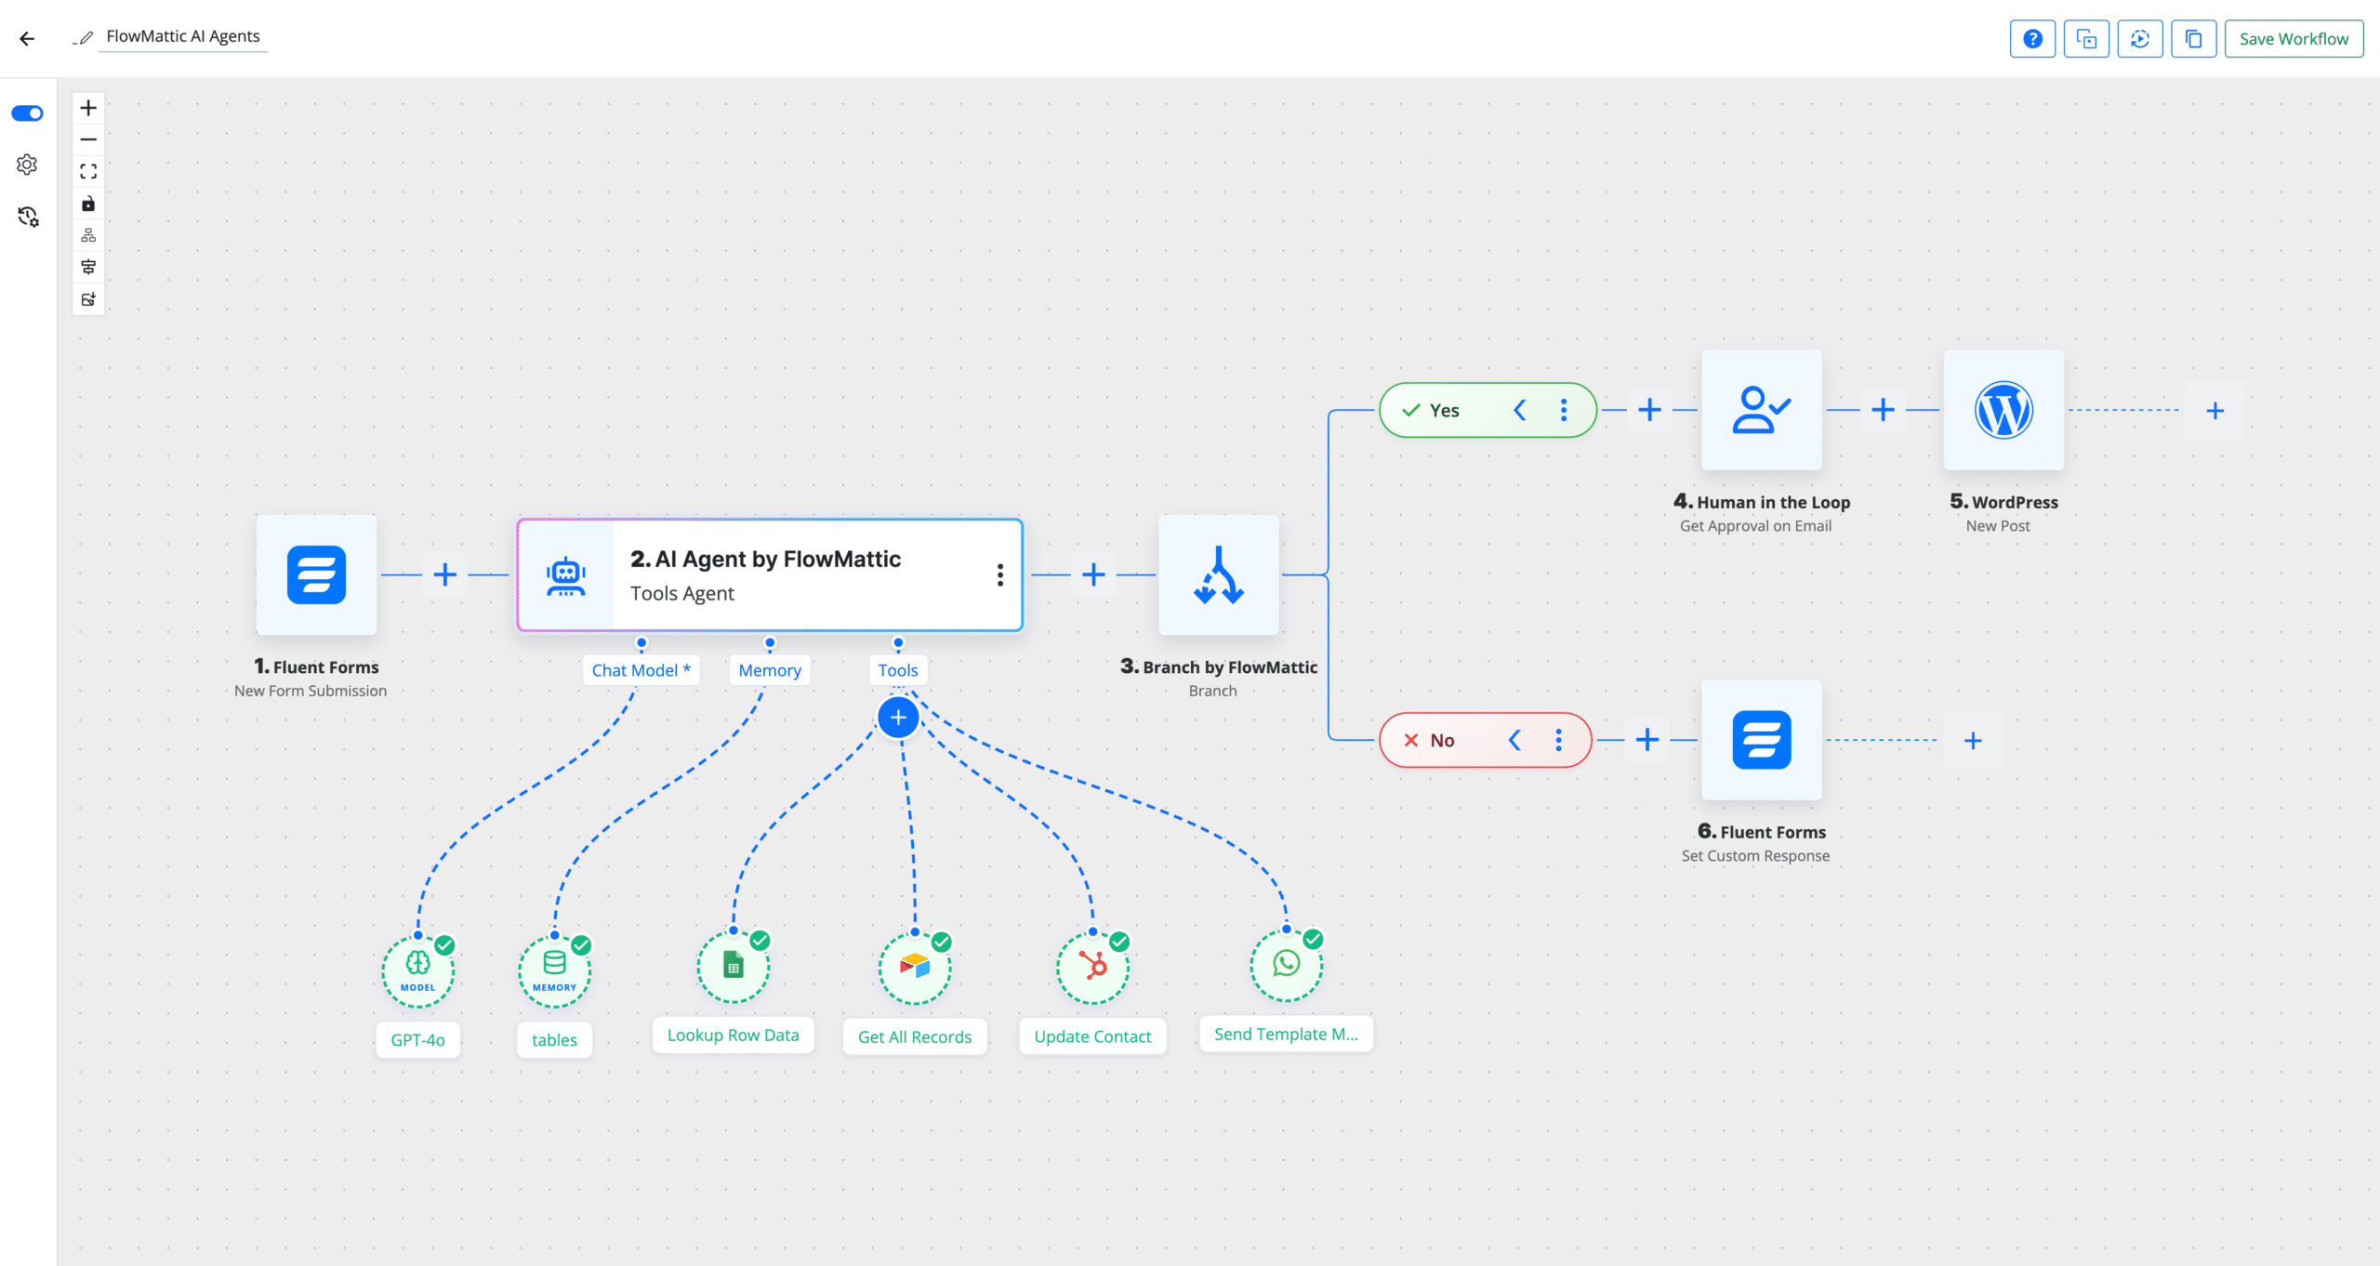2380x1266 pixels.
Task: Export the workflow as an image
Action: (x=88, y=299)
